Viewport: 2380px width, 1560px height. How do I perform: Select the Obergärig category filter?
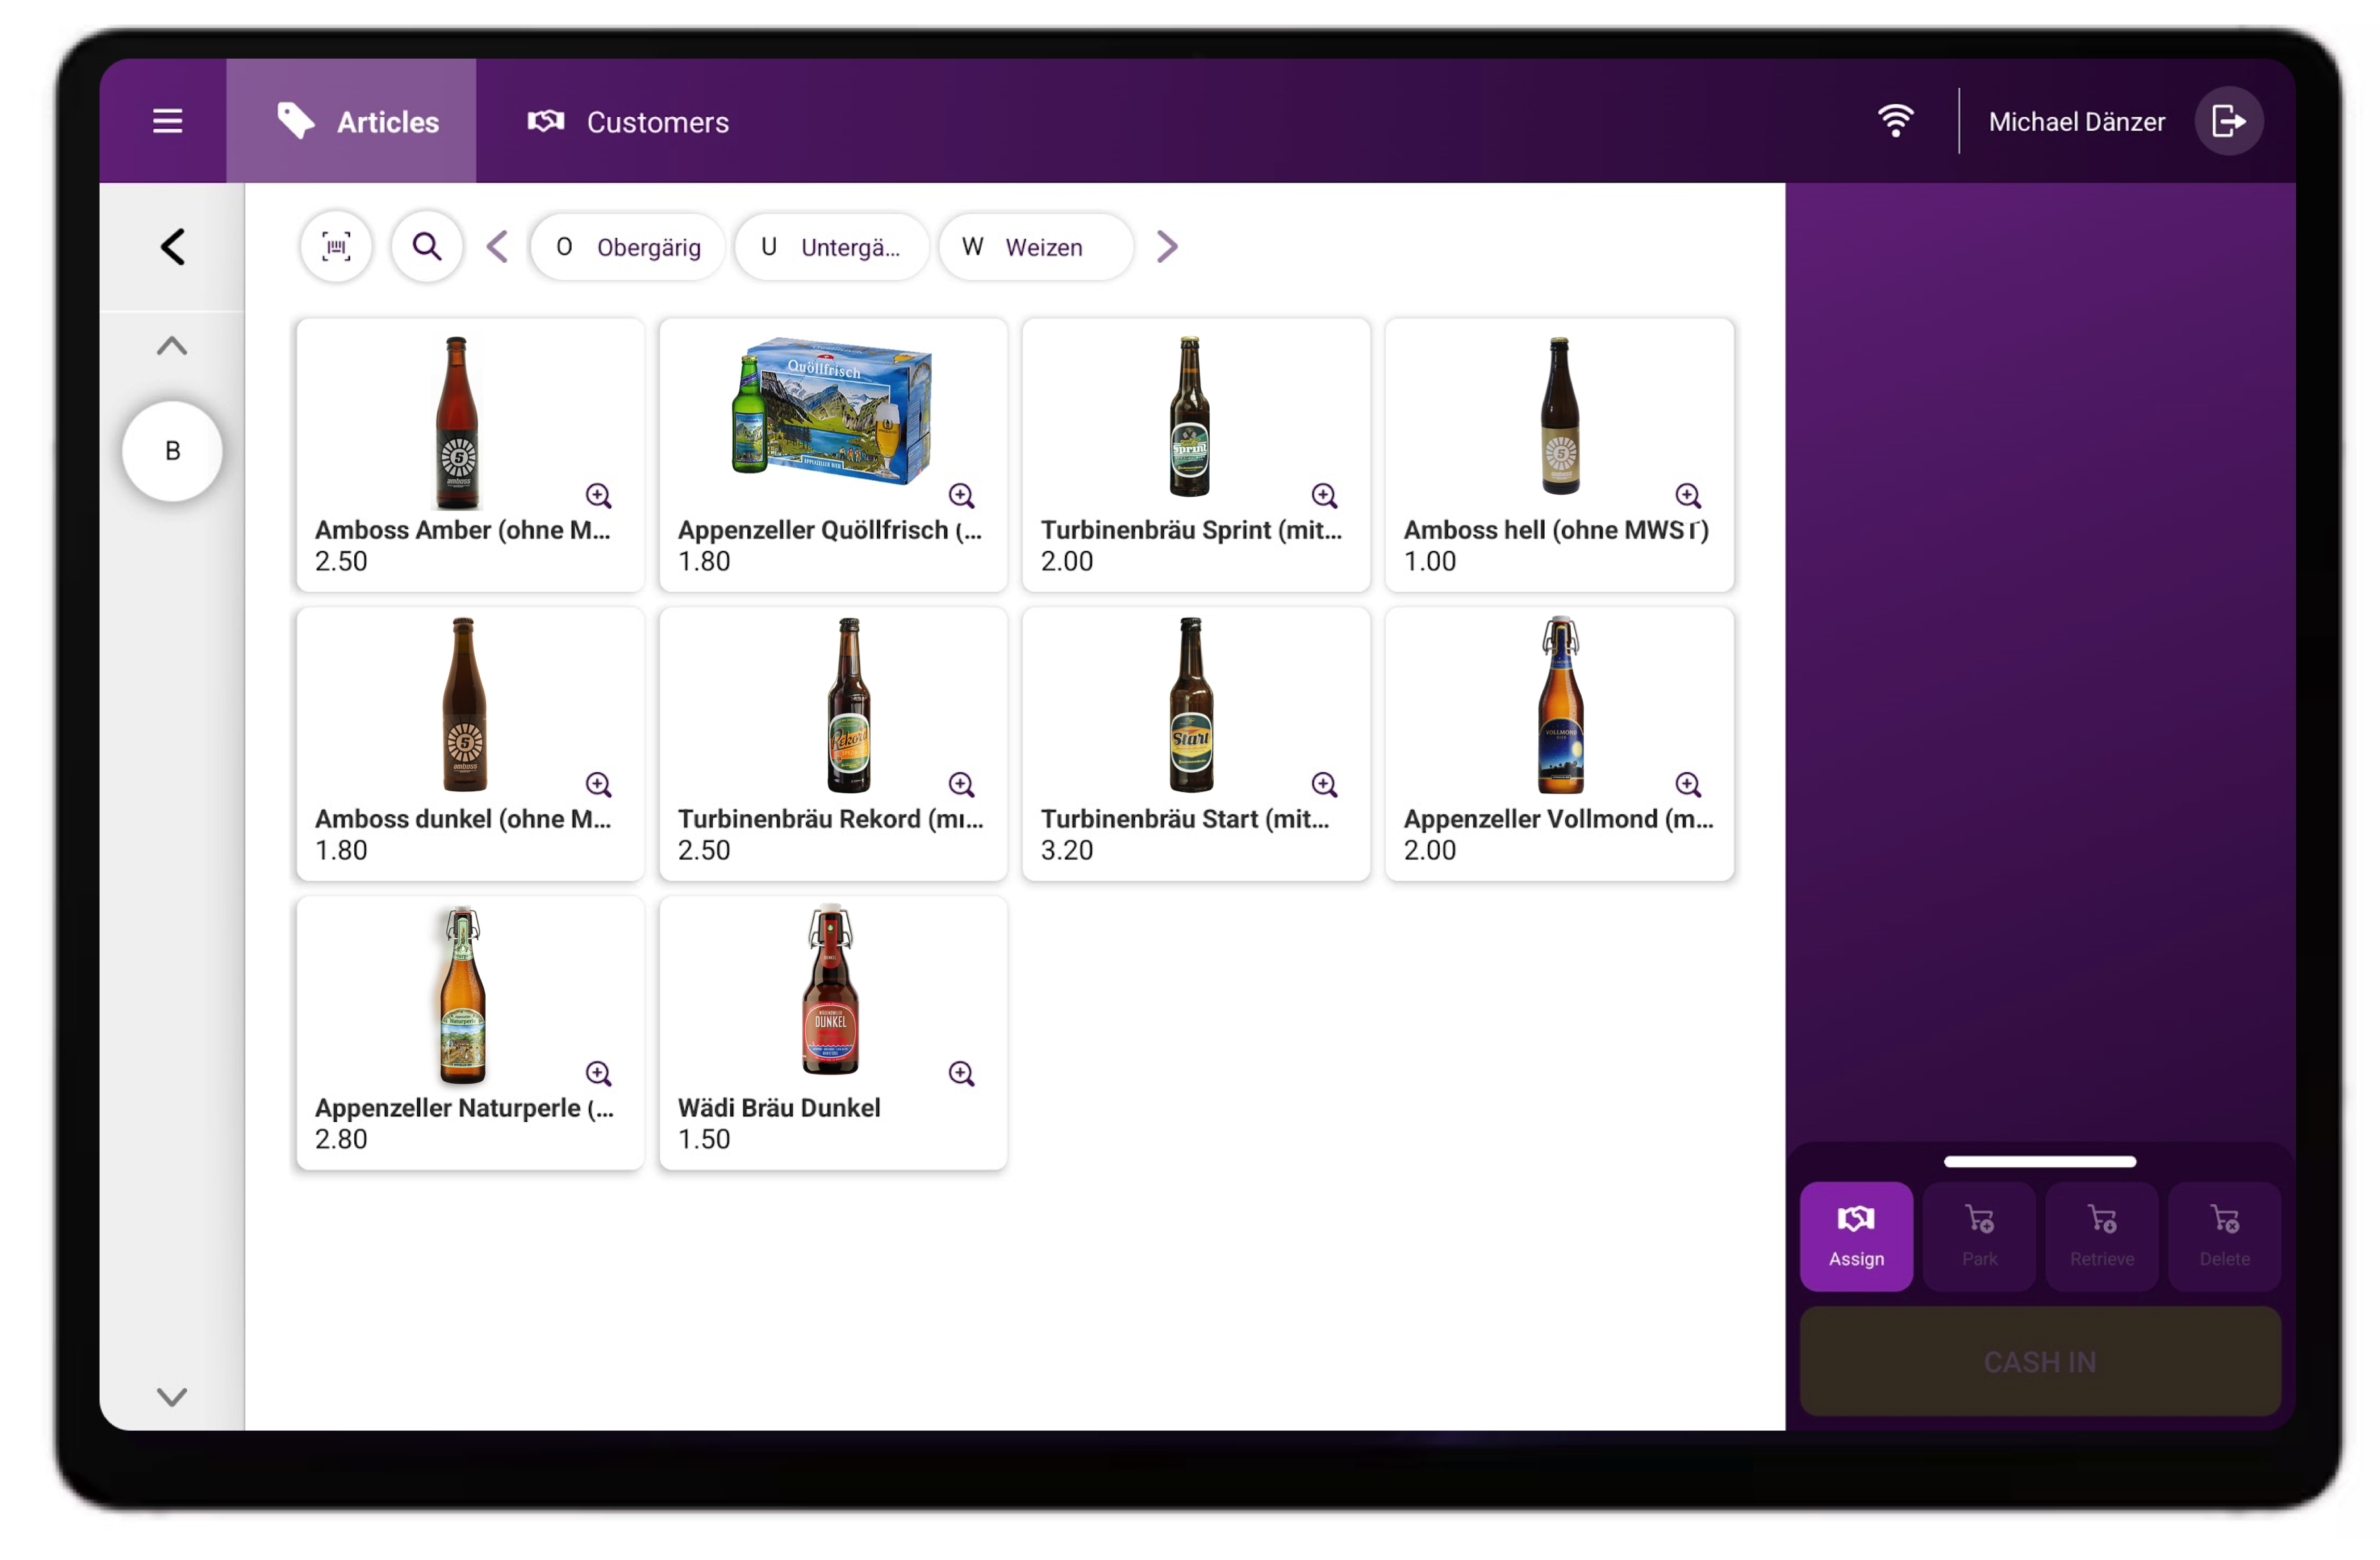pyautogui.click(x=628, y=247)
